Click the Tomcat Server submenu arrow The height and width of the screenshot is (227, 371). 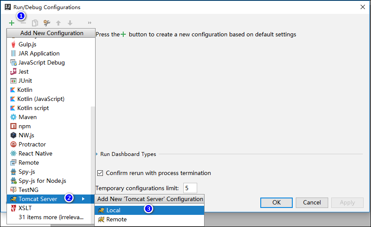pos(83,199)
